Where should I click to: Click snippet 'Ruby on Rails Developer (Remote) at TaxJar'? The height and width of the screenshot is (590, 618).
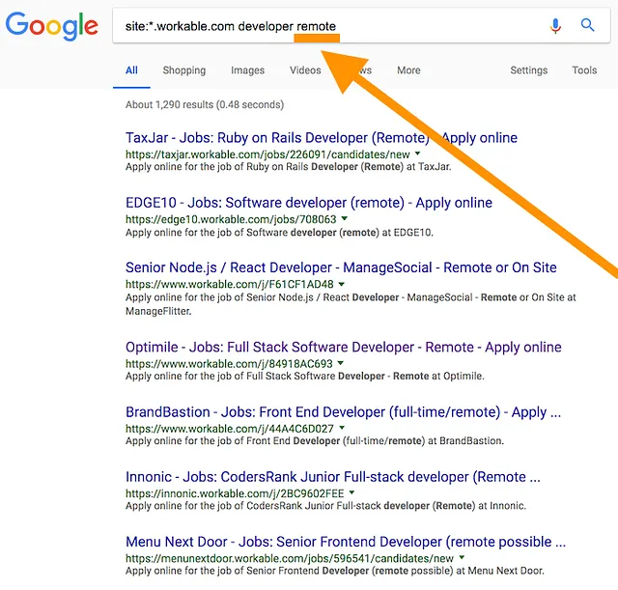289,167
